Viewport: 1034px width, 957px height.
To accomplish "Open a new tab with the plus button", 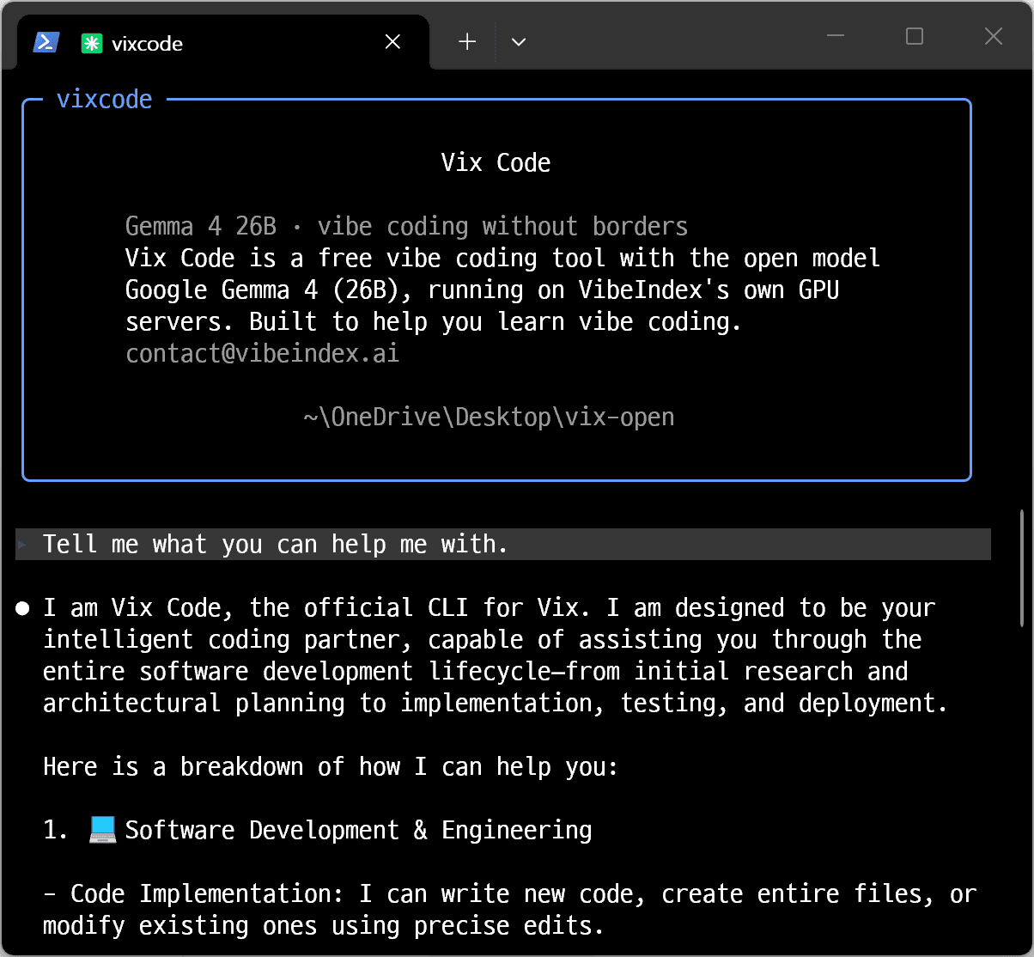I will click(x=467, y=41).
